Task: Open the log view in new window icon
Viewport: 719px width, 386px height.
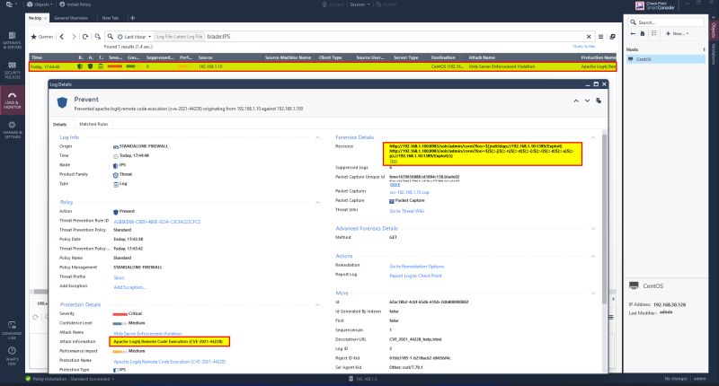Action: point(612,37)
